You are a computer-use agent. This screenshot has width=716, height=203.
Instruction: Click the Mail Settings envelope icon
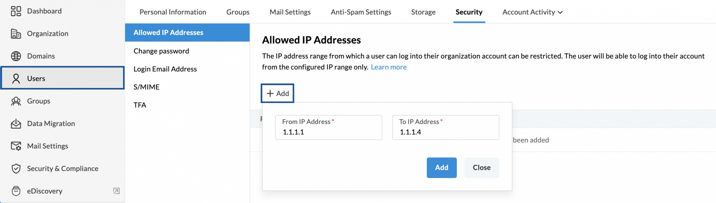pos(16,146)
